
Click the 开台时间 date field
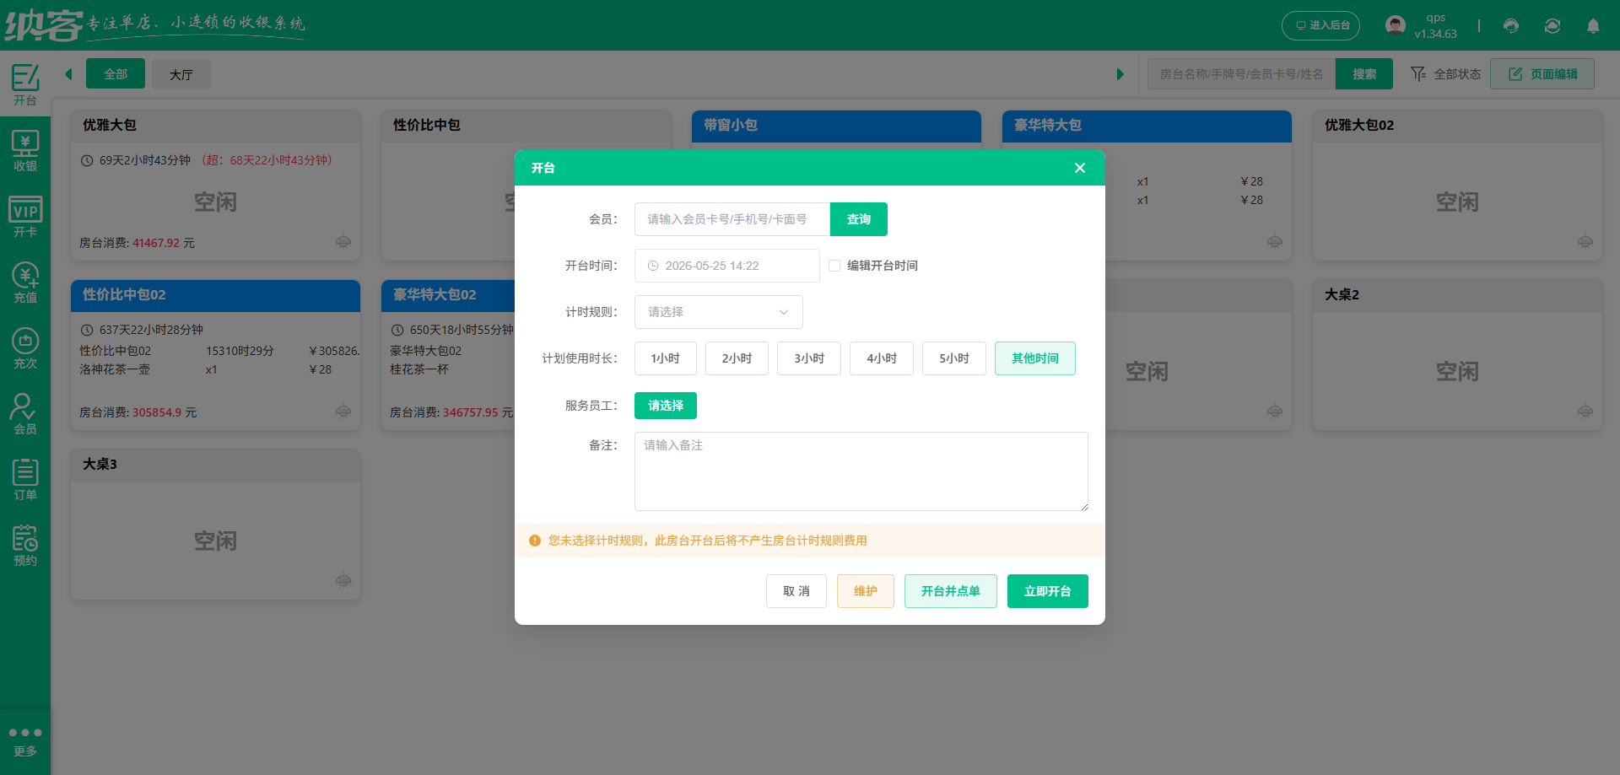coord(727,266)
